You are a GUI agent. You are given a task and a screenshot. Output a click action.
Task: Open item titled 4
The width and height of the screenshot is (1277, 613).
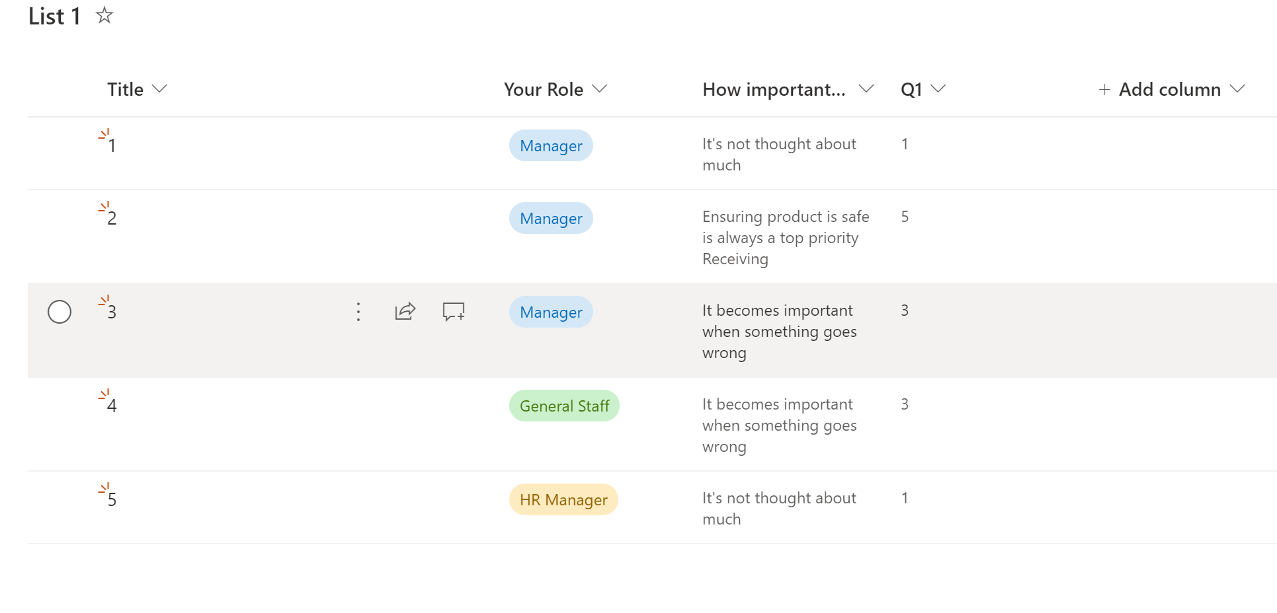pos(112,406)
